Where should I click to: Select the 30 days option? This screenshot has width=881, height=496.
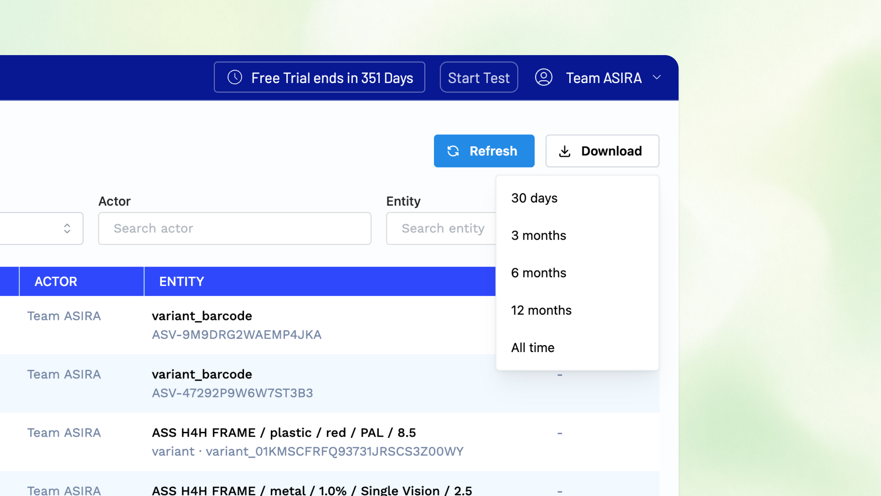(x=577, y=198)
